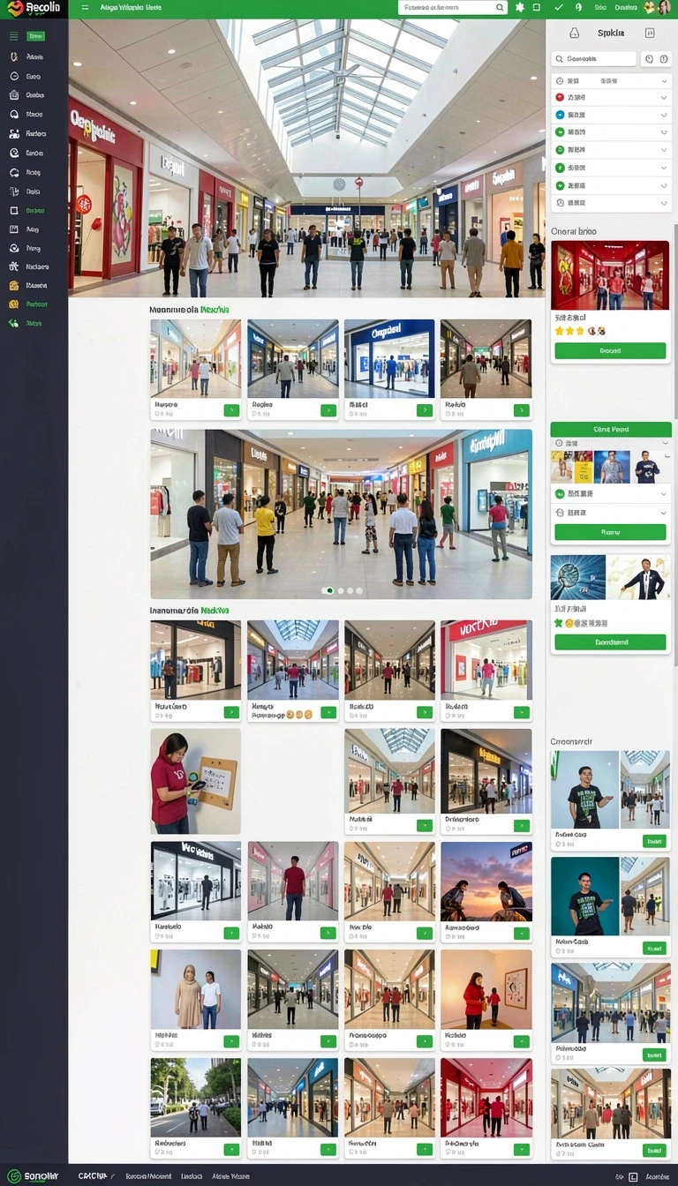This screenshot has width=678, height=1186.
Task: Click the flower icon beside the user avatar
Action: [x=649, y=7]
